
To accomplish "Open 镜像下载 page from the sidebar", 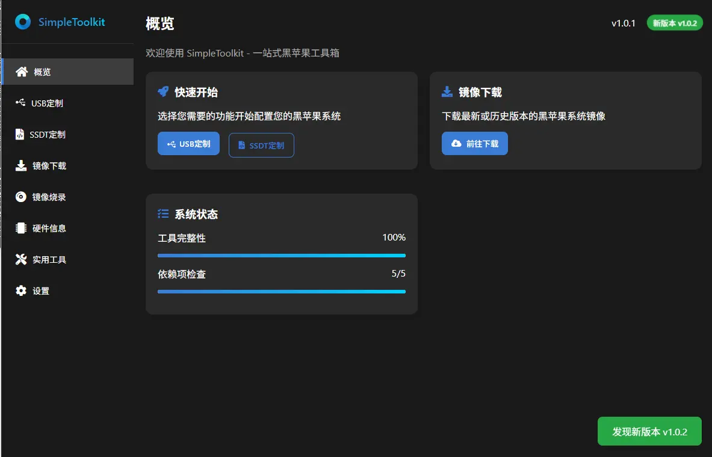I will pos(67,165).
